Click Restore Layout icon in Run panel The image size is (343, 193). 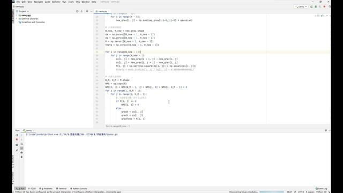[17, 145]
